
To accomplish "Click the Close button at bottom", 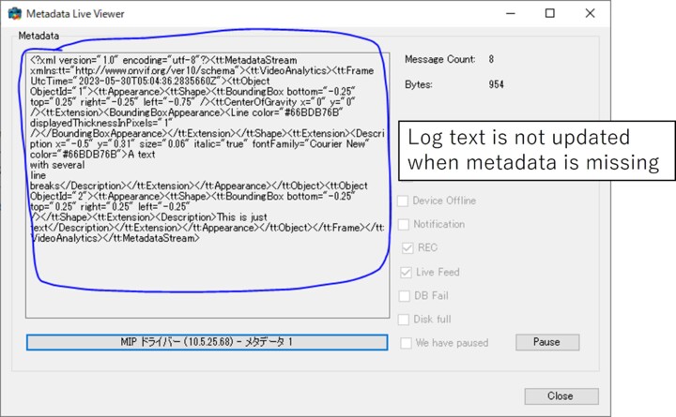I will pos(561,396).
